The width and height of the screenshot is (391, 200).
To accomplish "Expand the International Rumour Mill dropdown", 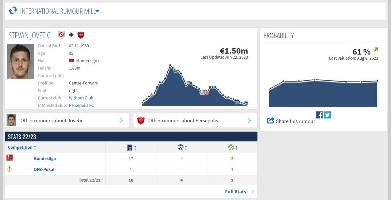I will 97,11.
